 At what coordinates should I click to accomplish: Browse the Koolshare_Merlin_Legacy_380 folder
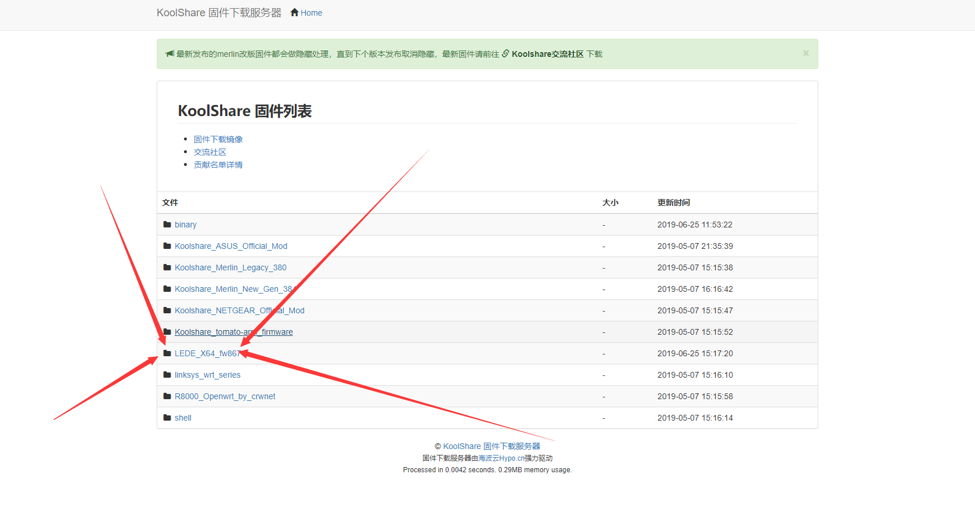coord(230,267)
